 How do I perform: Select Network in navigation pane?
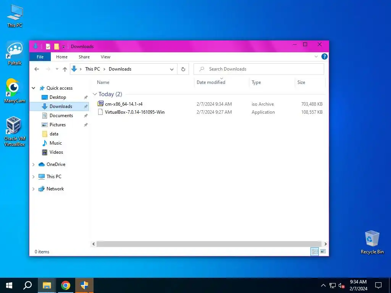click(x=55, y=189)
